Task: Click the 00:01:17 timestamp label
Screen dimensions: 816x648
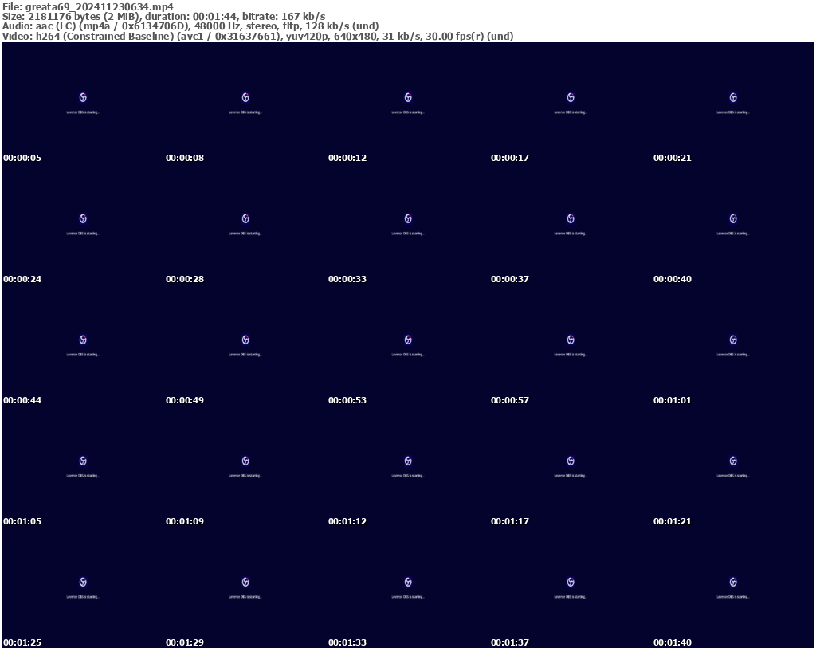Action: (510, 521)
